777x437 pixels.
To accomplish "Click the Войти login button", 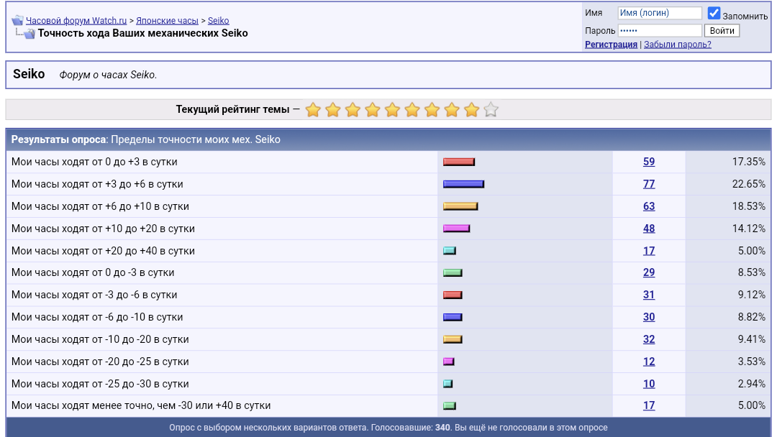I will [722, 31].
